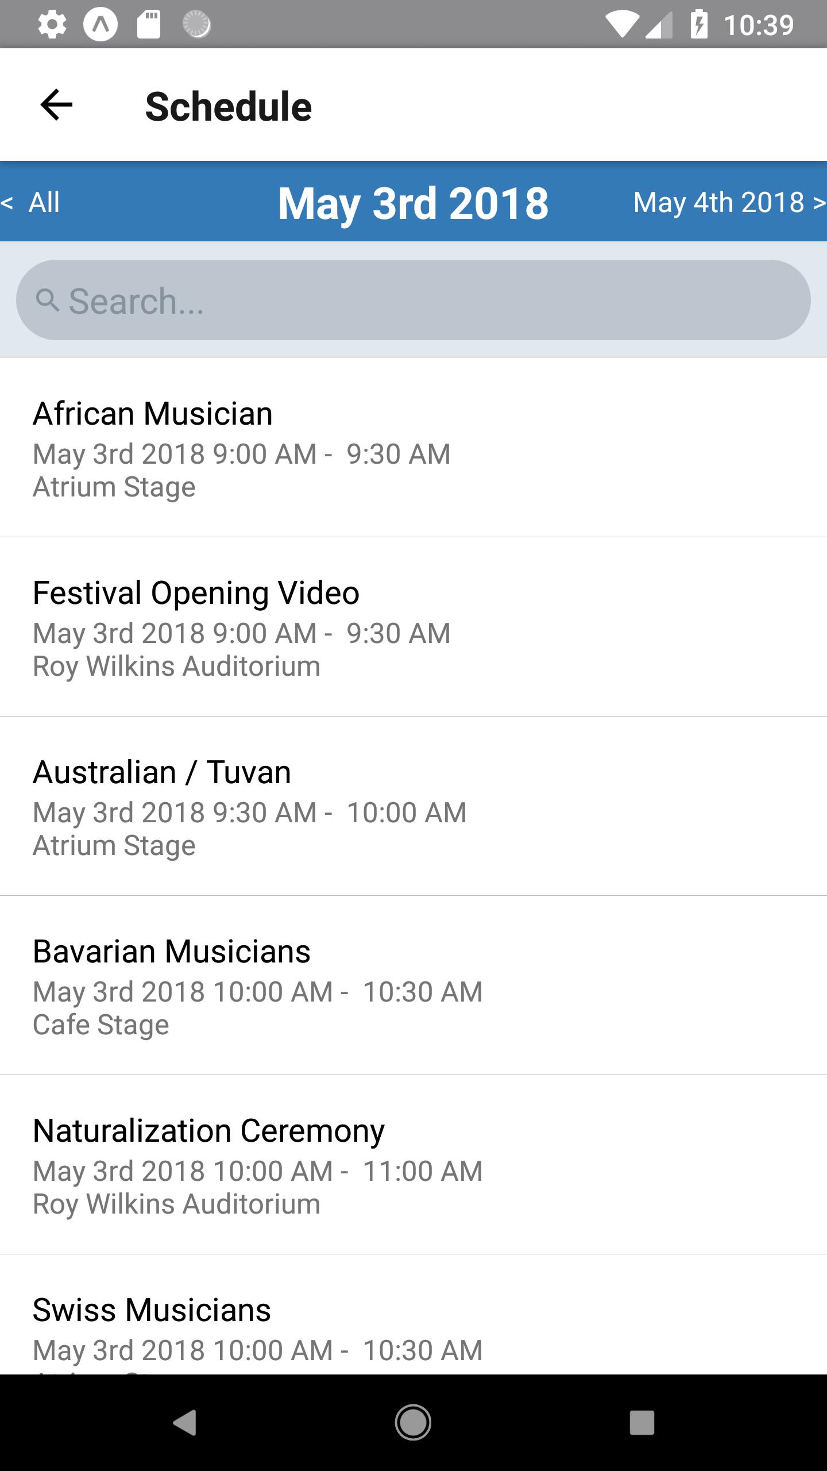Tap the search magnifier icon
The height and width of the screenshot is (1471, 827).
pos(48,300)
